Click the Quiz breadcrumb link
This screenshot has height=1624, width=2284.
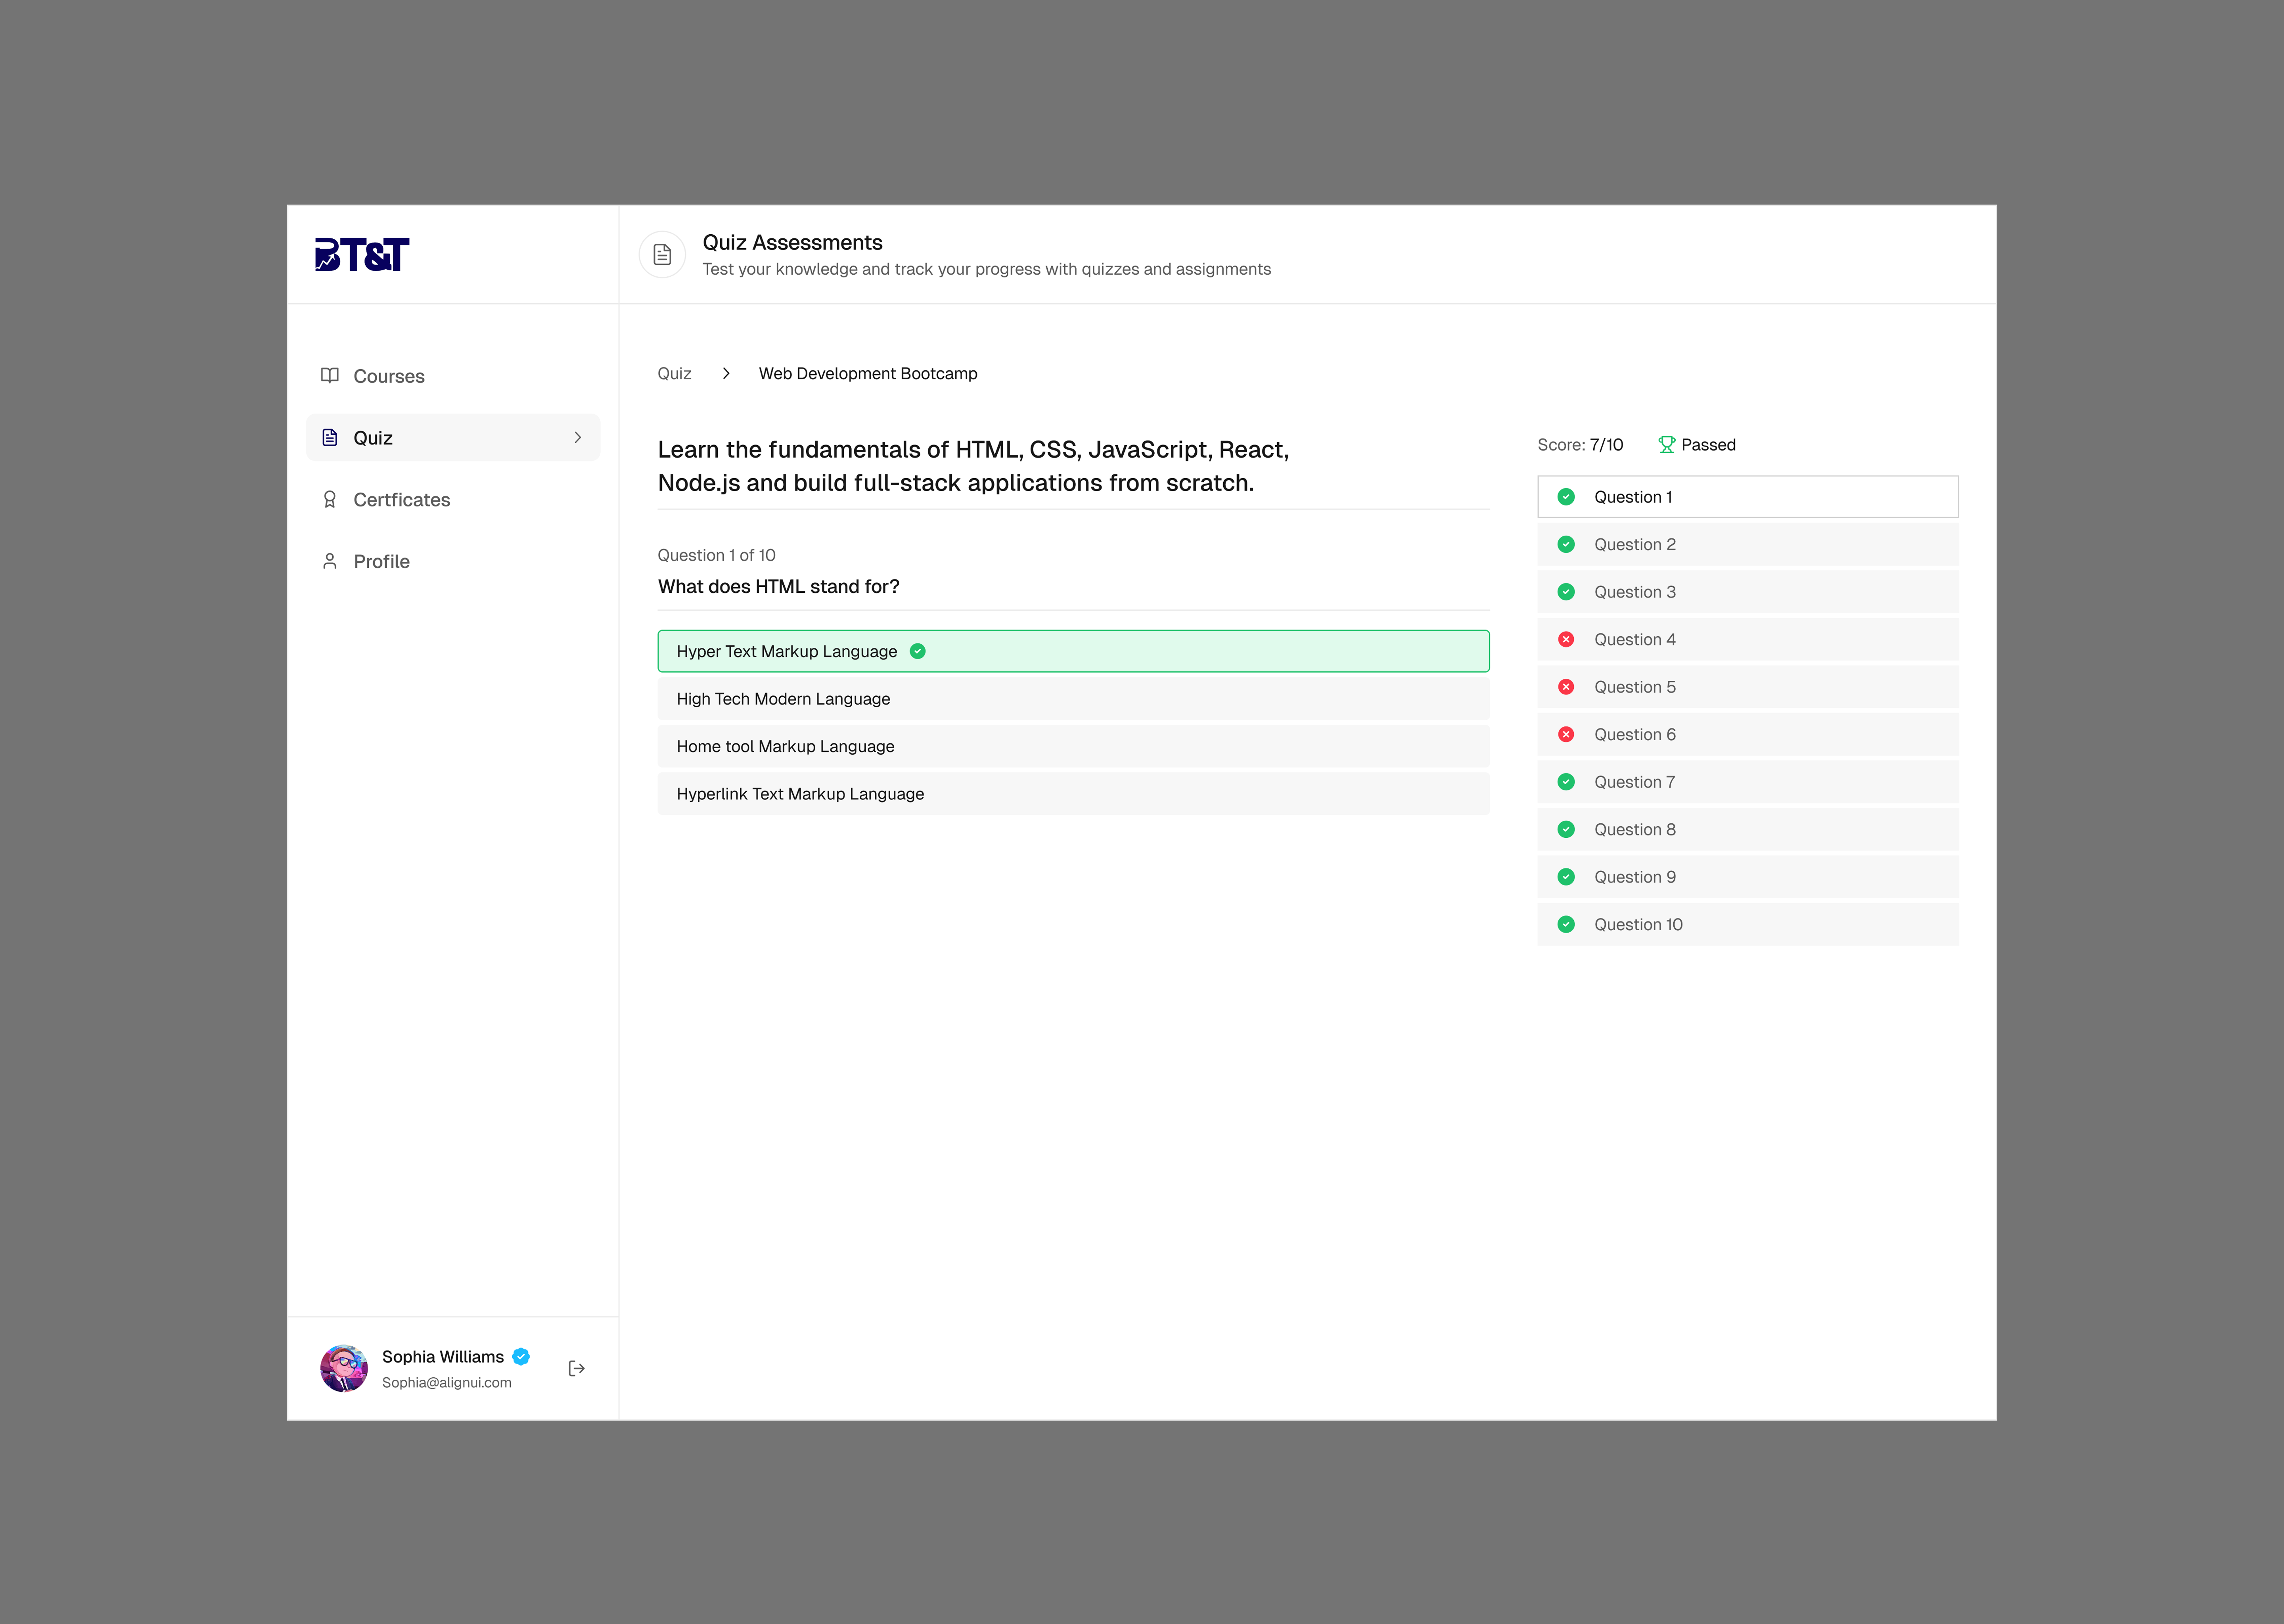674,373
